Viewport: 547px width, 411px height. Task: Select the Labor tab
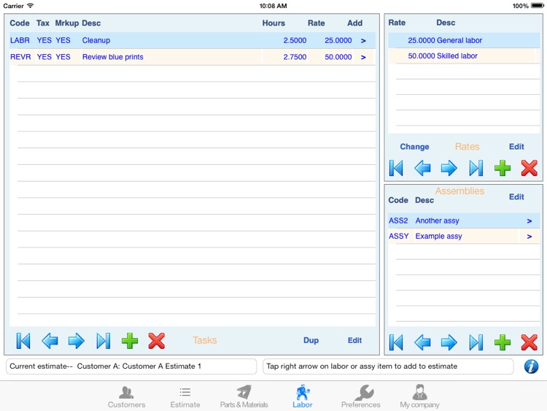(303, 396)
